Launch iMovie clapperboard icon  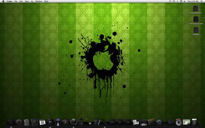pyautogui.click(x=151, y=122)
